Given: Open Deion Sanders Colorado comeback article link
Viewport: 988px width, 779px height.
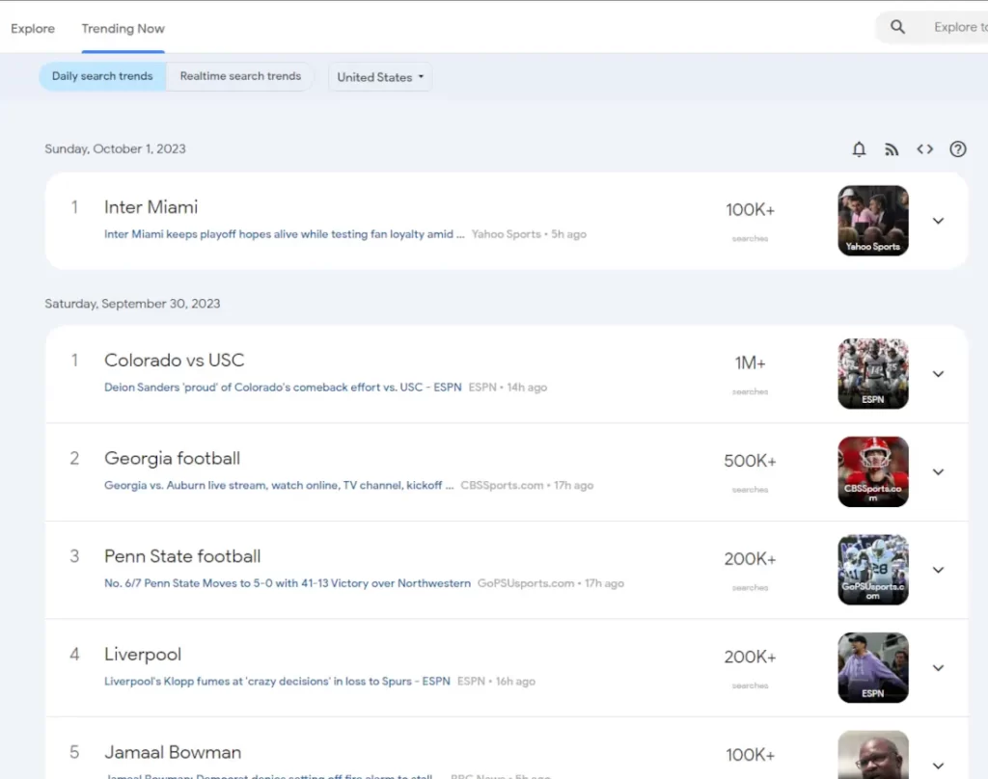Looking at the screenshot, I should [x=283, y=388].
